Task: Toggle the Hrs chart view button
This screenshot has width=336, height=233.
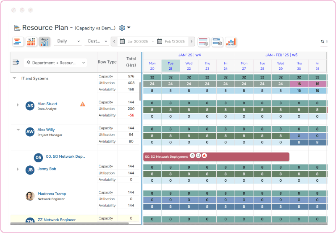Action: tap(44, 42)
